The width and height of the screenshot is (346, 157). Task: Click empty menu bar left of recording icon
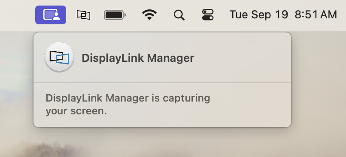point(17,15)
